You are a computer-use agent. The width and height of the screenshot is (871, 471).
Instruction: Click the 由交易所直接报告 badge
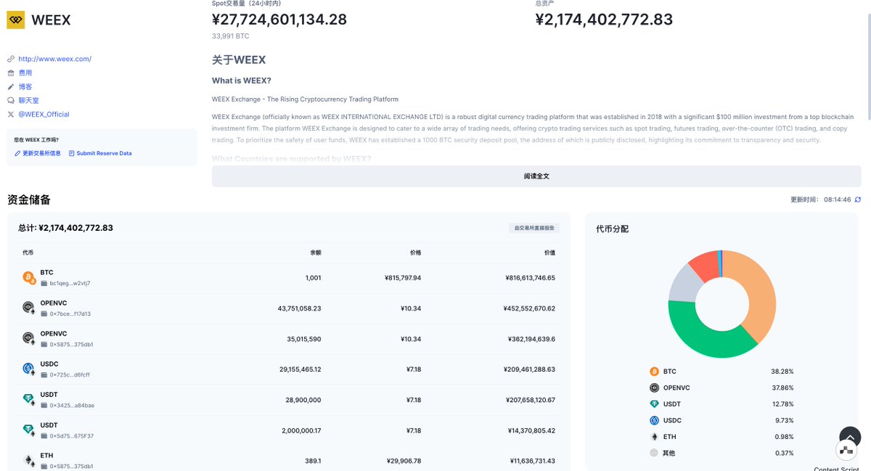[534, 228]
